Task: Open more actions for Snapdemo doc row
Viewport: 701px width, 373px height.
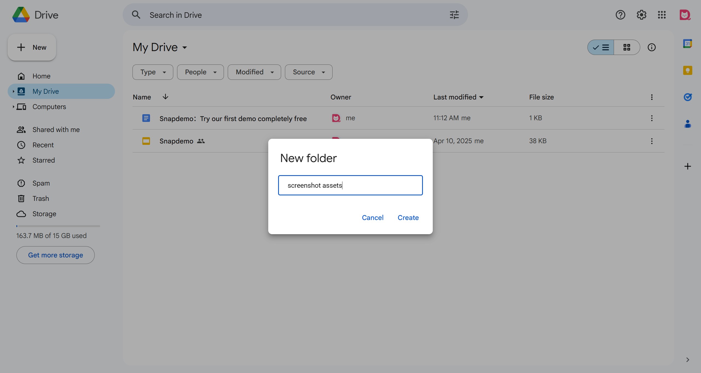Action: click(652, 118)
